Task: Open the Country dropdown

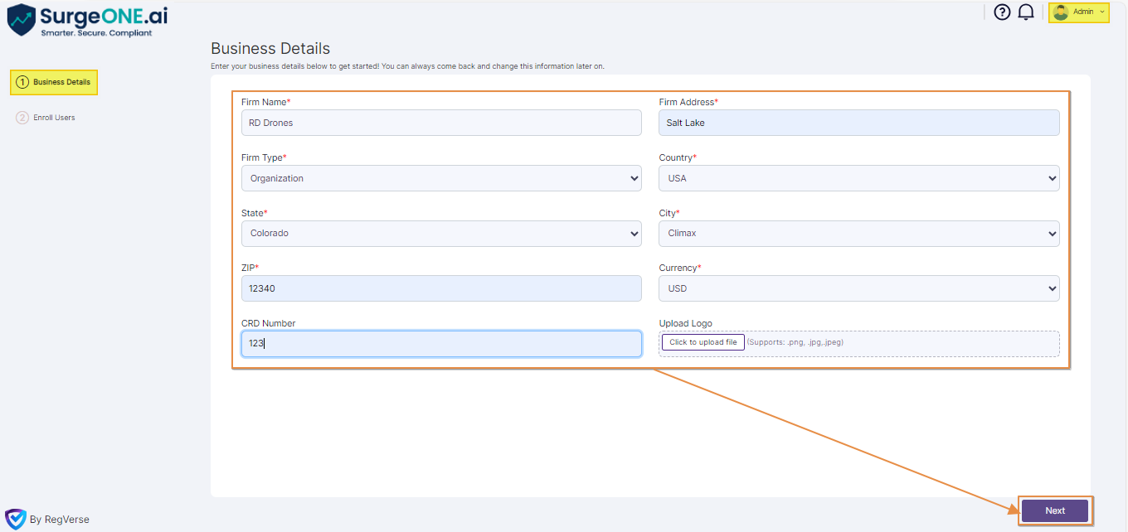Action: [x=858, y=177]
